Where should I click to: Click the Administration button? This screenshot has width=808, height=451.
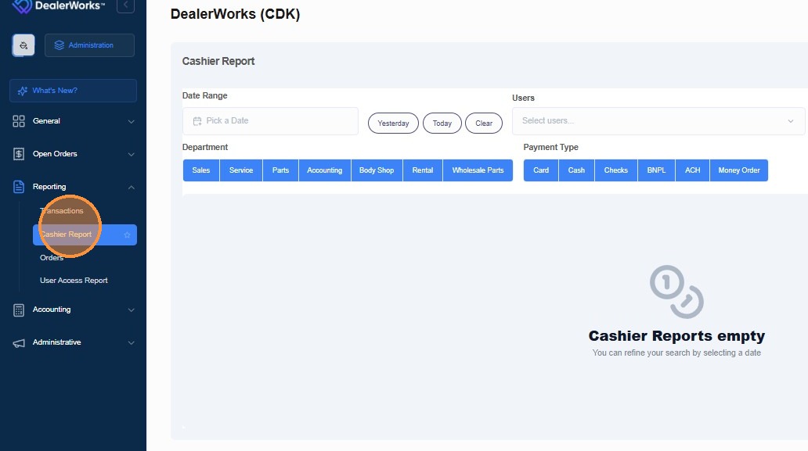(x=90, y=45)
